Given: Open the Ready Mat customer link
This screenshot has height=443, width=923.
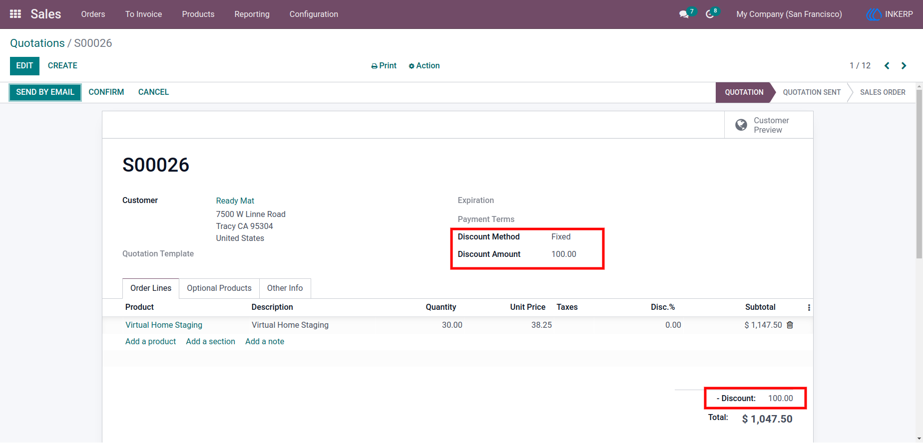Looking at the screenshot, I should 235,201.
